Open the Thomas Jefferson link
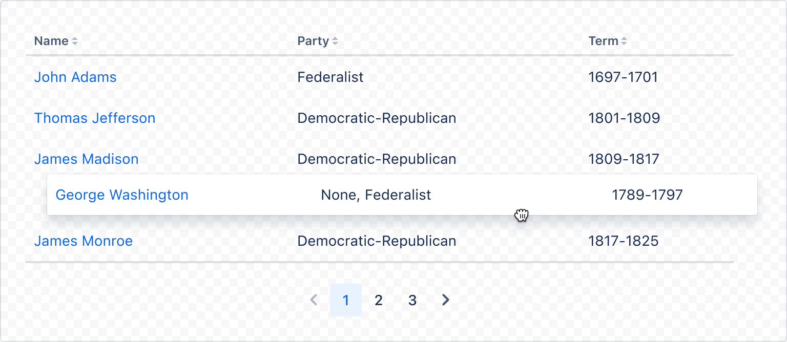This screenshot has height=342, width=787. tap(95, 118)
